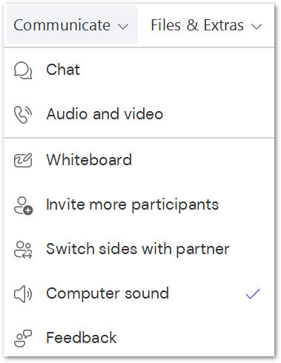Collapse the Communicate dropdown chevron
Screen dimensions: 281x363
click(123, 26)
